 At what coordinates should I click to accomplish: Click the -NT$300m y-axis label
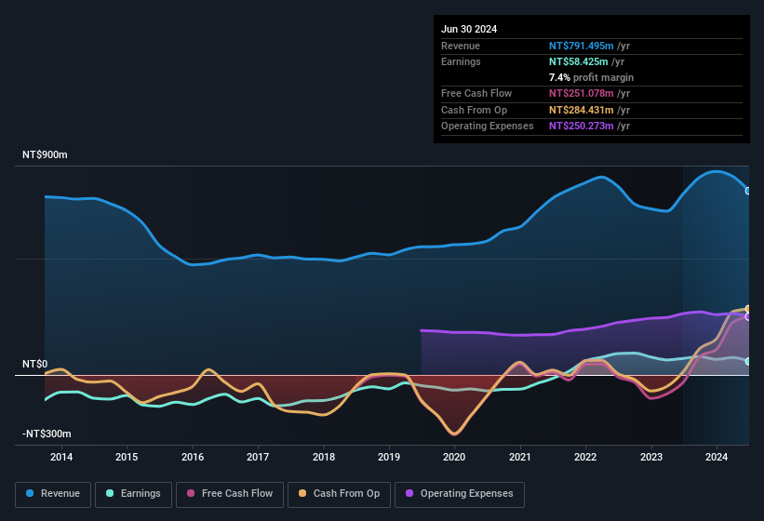[x=47, y=434]
